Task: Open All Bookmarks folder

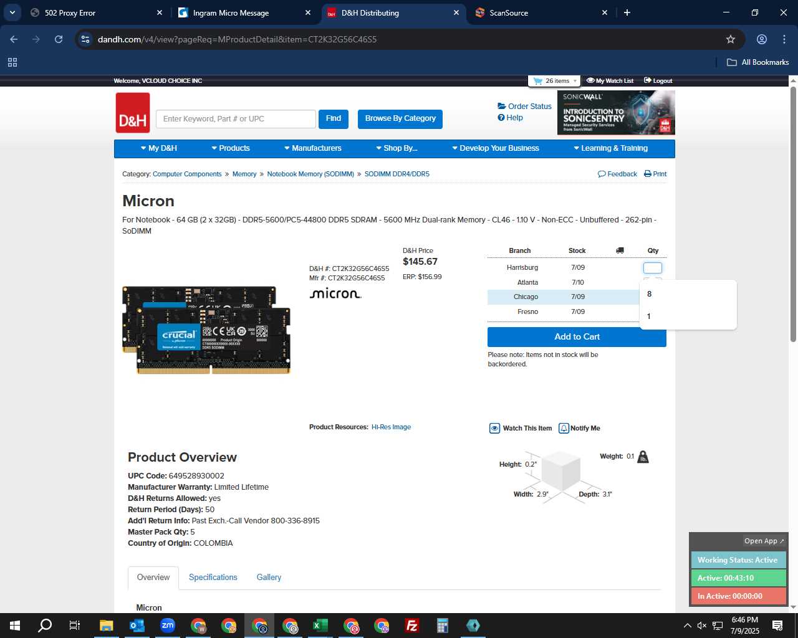Action: (758, 62)
